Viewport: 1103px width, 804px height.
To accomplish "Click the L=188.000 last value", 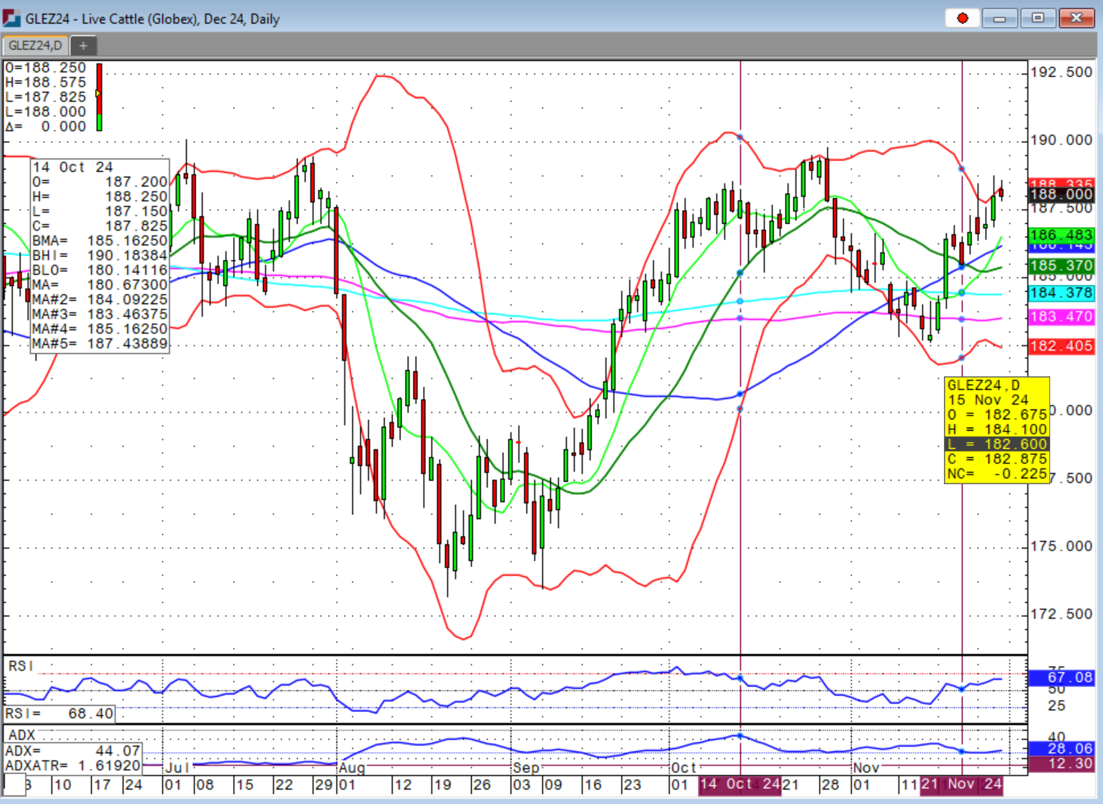I will (x=46, y=112).
